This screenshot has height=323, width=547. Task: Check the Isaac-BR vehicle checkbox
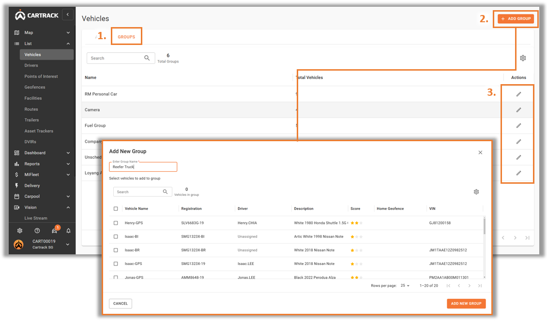pyautogui.click(x=116, y=250)
